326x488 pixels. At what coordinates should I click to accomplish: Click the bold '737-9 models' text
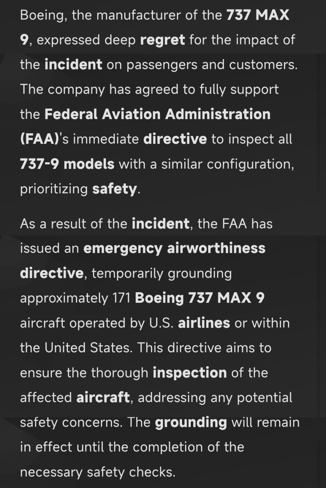67,164
